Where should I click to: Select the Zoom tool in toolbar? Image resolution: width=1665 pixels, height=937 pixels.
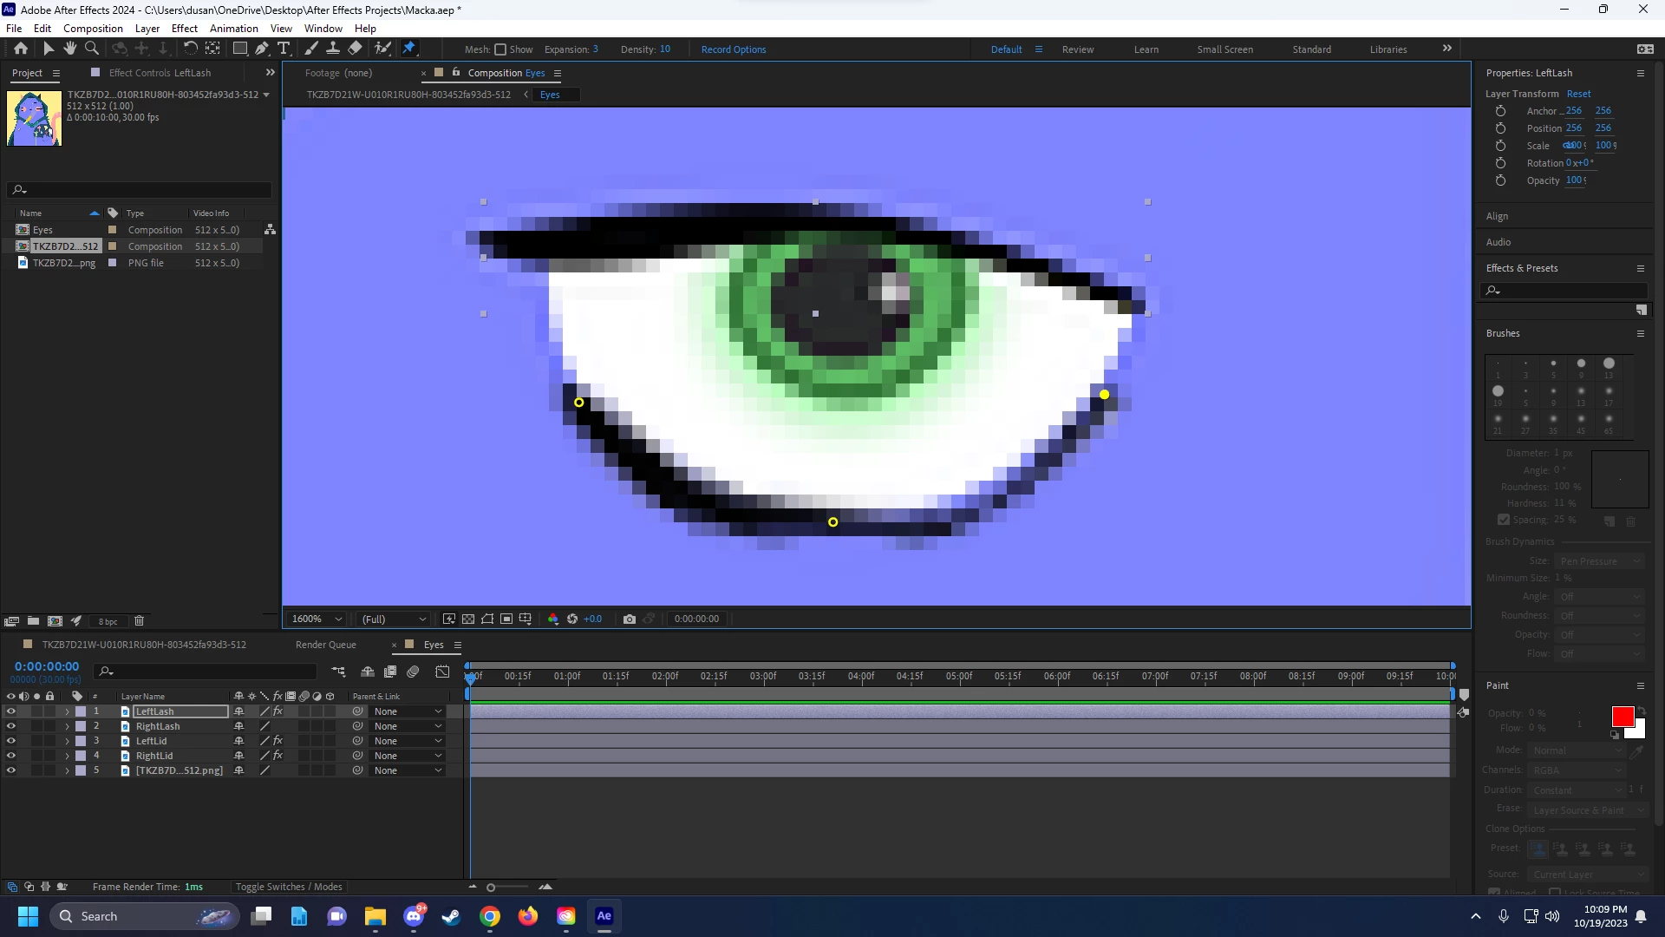tap(92, 49)
